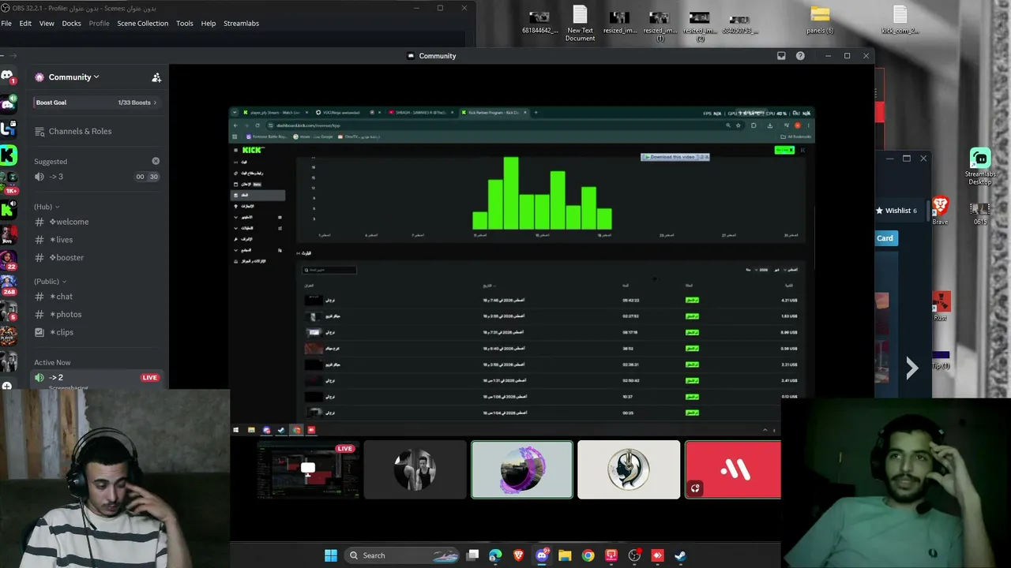Image resolution: width=1011 pixels, height=568 pixels.
Task: Click the Streamlabs Desktop shortcut icon
Action: point(980,166)
